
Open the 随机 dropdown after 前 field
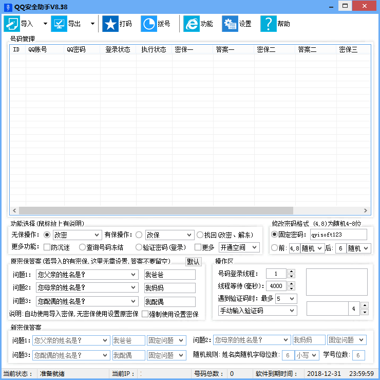click(x=312, y=248)
